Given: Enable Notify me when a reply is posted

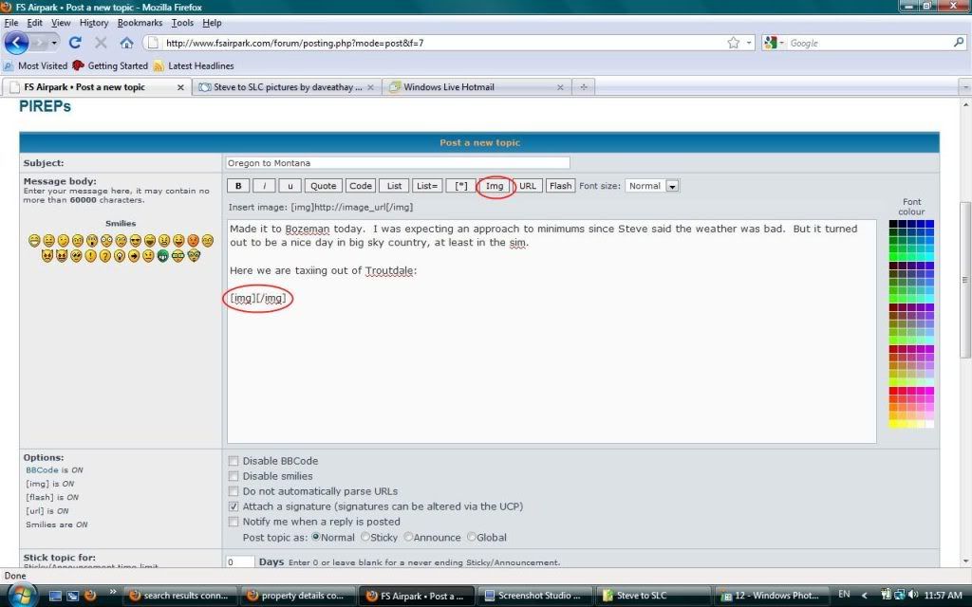Looking at the screenshot, I should (x=234, y=522).
